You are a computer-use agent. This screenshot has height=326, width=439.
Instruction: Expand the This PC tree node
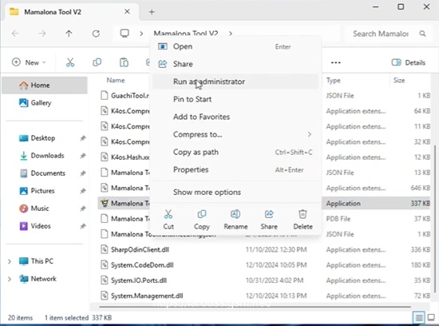(10, 261)
